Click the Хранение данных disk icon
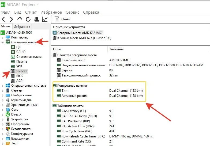The height and width of the screenshot is (146, 210). point(8,105)
